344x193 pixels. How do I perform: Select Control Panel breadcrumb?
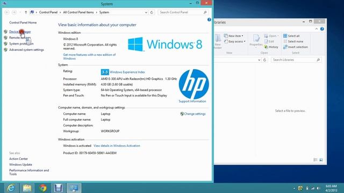click(x=48, y=12)
